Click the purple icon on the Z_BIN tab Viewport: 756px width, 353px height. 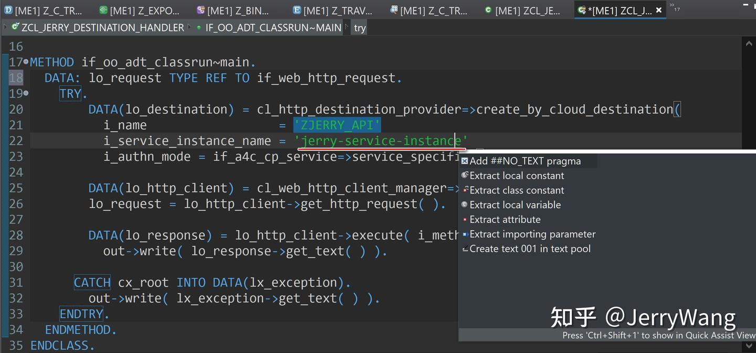pos(201,10)
